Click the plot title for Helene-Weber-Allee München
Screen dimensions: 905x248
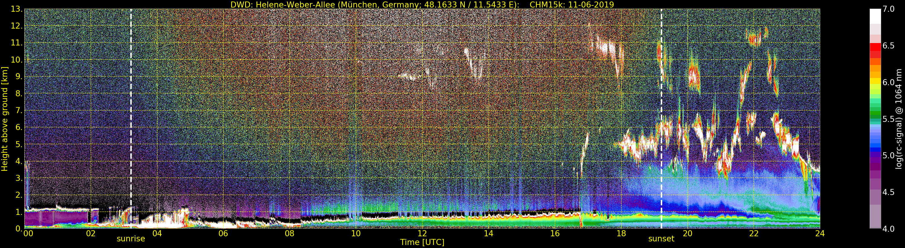click(422, 5)
